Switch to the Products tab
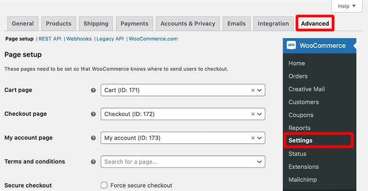This screenshot has width=368, height=191. pos(59,24)
